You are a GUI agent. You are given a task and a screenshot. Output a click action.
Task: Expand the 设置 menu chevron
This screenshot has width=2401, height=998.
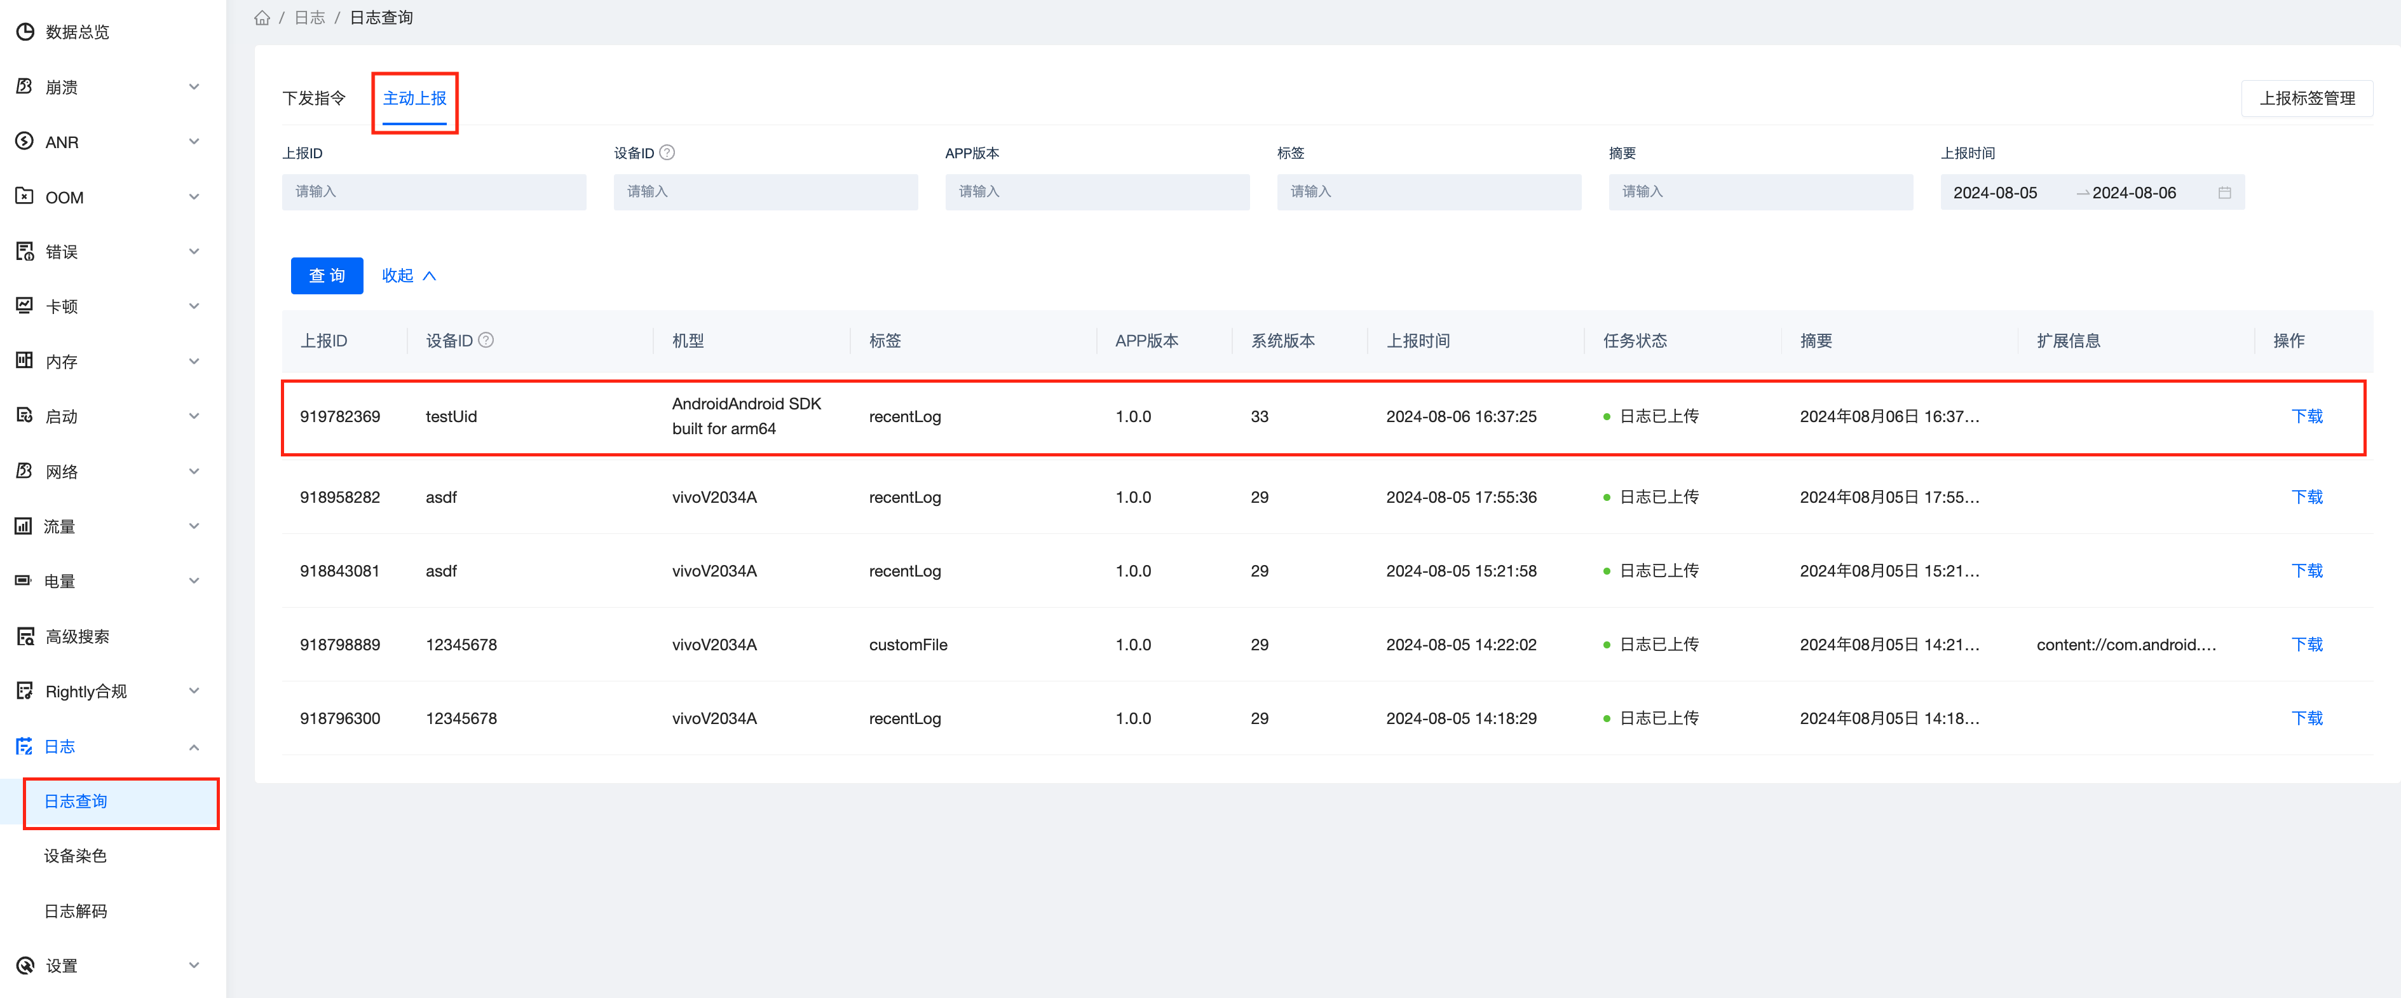tap(194, 966)
